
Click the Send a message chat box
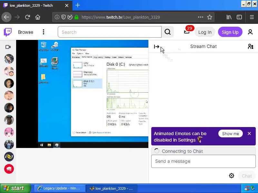pyautogui.click(x=203, y=161)
